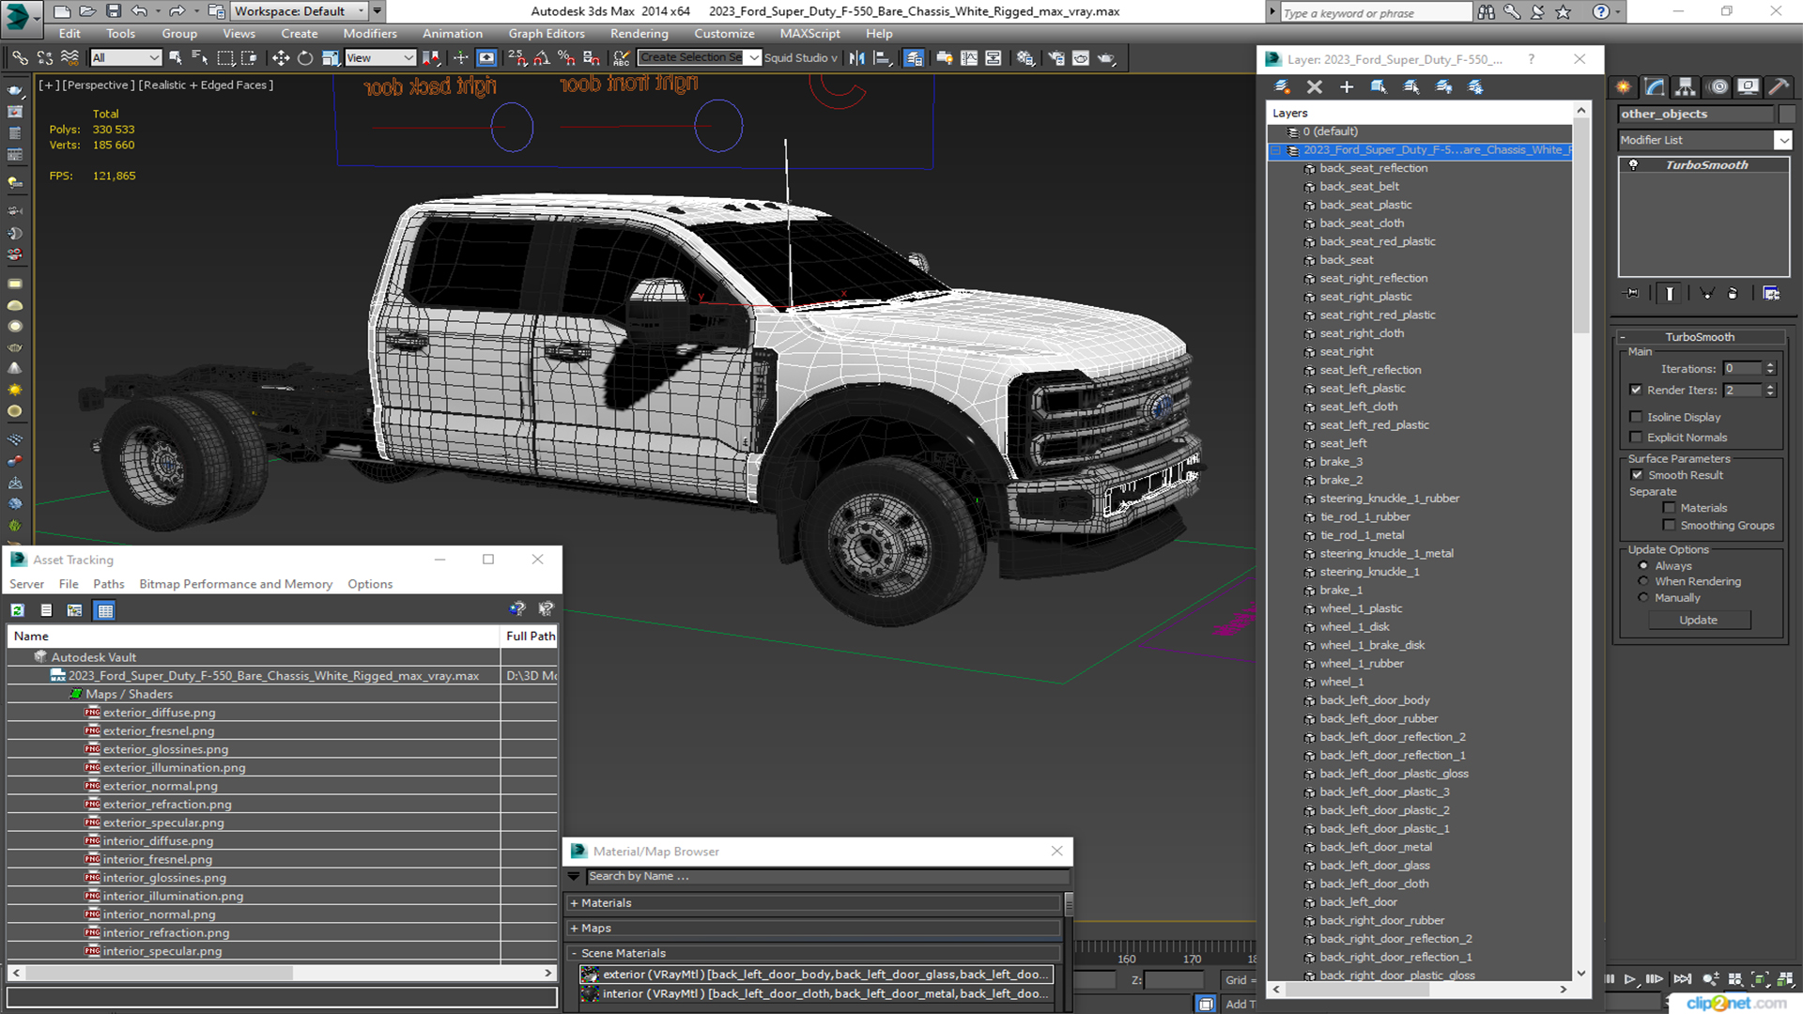Expand Maps group in Material/Map Browser
Viewport: 1803px width, 1014px height.
coord(574,929)
